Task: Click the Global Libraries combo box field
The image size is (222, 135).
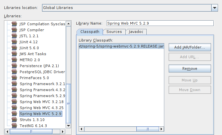Action: pos(127,8)
